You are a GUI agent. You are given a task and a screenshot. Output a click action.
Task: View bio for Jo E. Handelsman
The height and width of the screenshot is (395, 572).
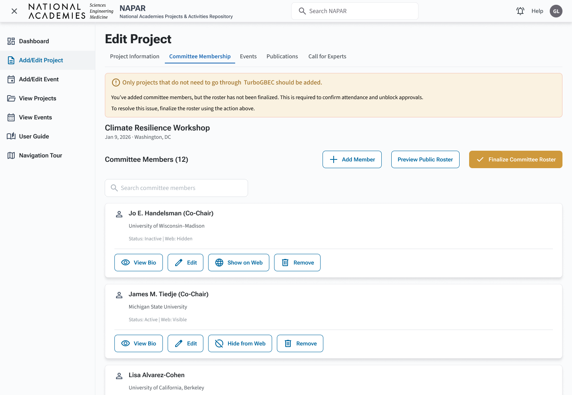(x=139, y=263)
